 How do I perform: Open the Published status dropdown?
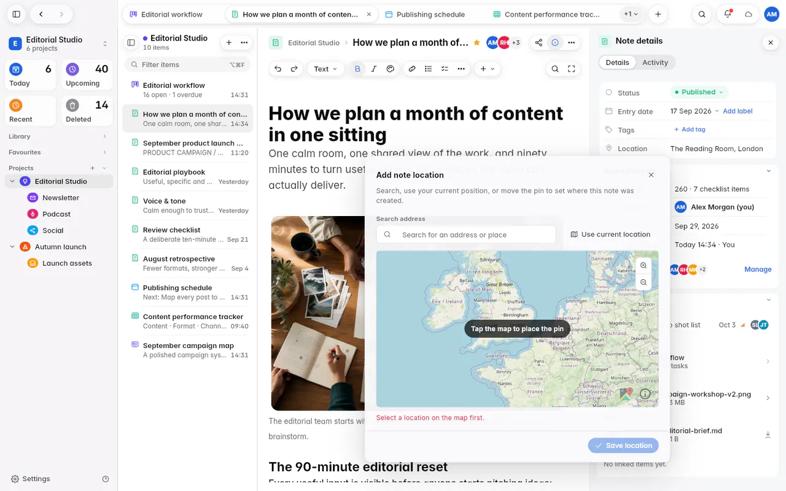(x=699, y=92)
